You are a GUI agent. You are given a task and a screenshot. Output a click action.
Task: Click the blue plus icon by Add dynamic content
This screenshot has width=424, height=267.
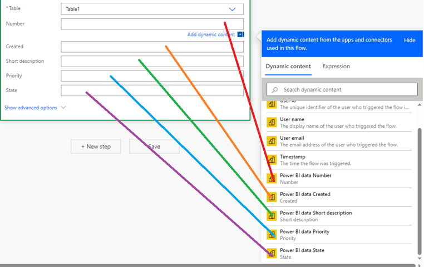(x=240, y=34)
